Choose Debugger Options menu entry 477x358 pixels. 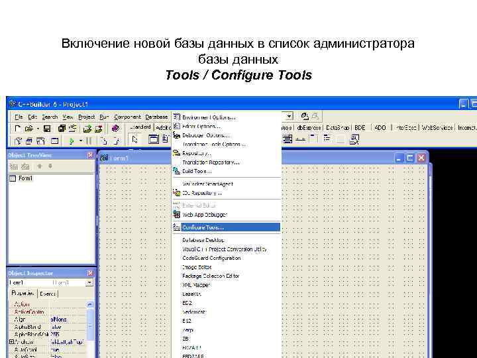(x=227, y=135)
